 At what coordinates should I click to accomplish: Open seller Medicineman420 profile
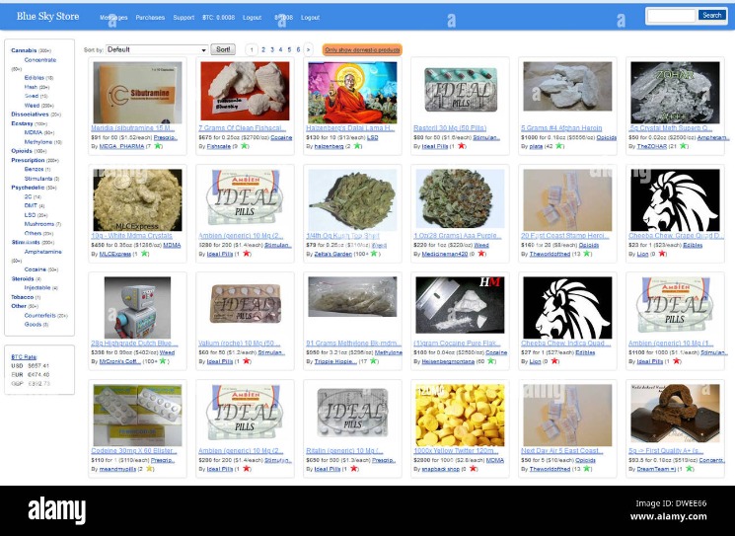(x=444, y=254)
